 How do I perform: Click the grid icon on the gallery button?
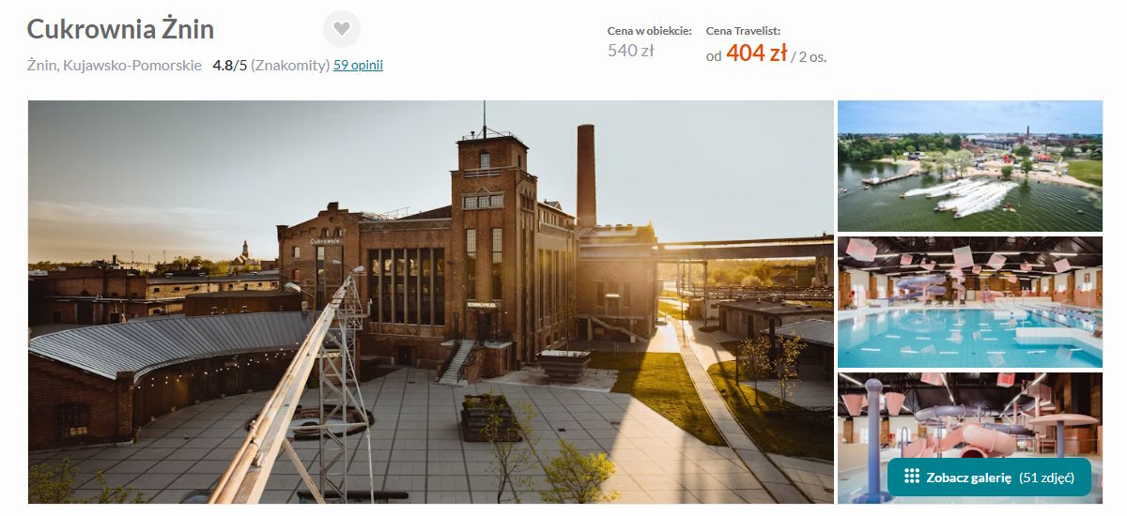(x=911, y=477)
